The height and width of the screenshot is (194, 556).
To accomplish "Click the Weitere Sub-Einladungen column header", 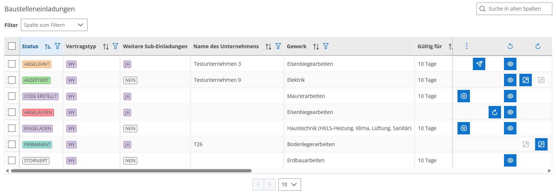I will click(155, 46).
